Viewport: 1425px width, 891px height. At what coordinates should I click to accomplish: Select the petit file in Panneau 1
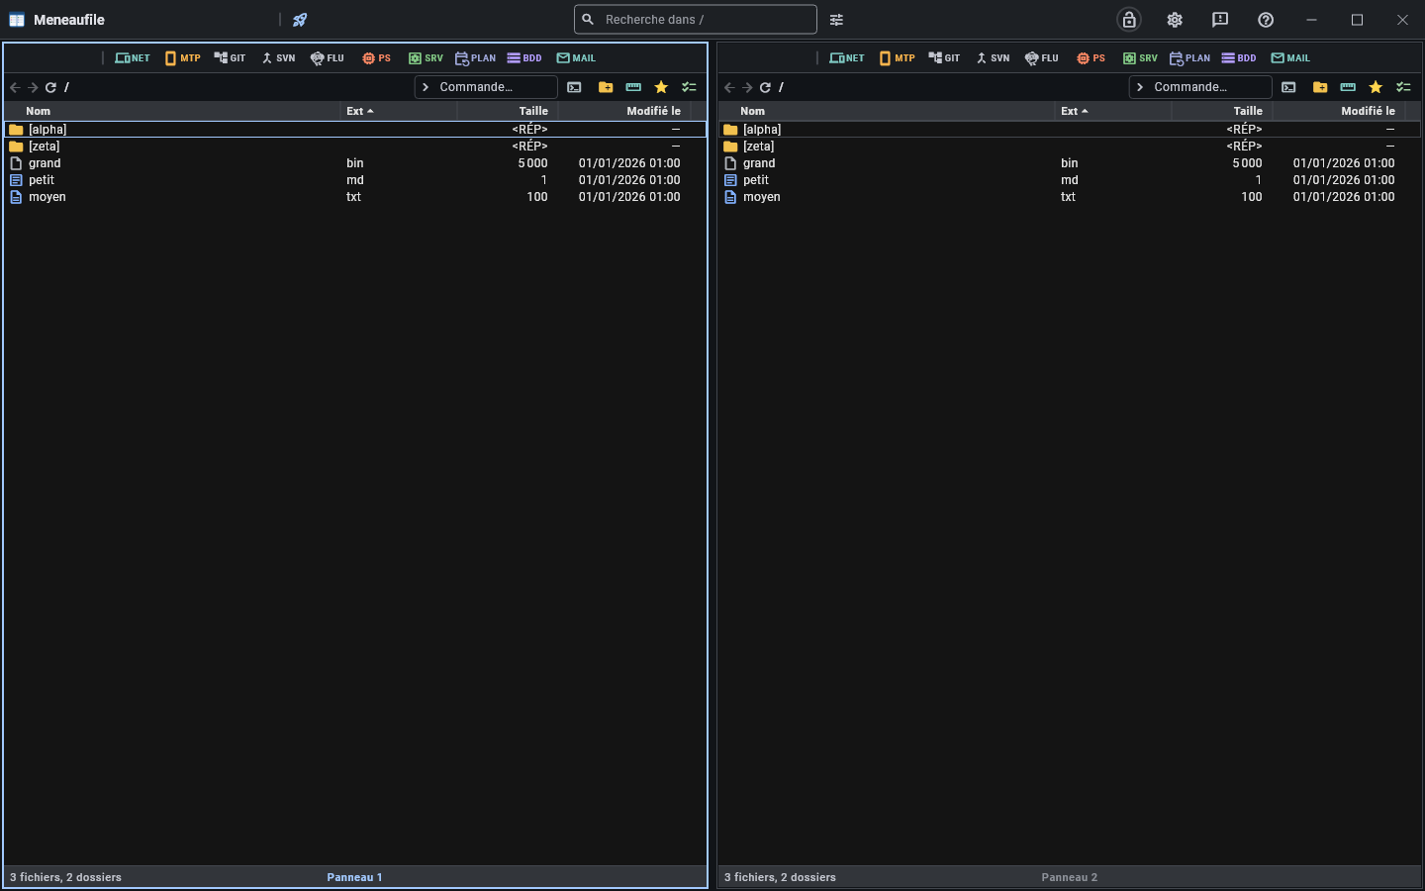pyautogui.click(x=356, y=180)
